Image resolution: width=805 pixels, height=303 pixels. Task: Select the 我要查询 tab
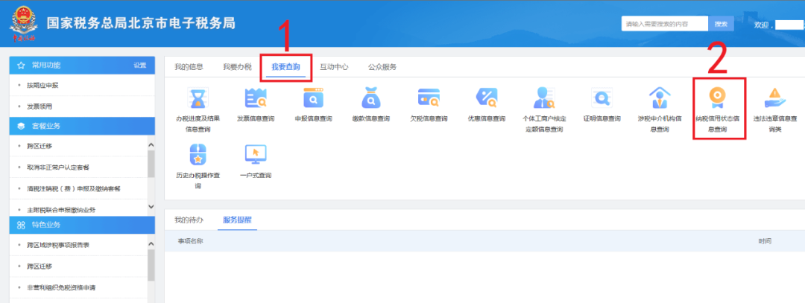click(x=286, y=67)
